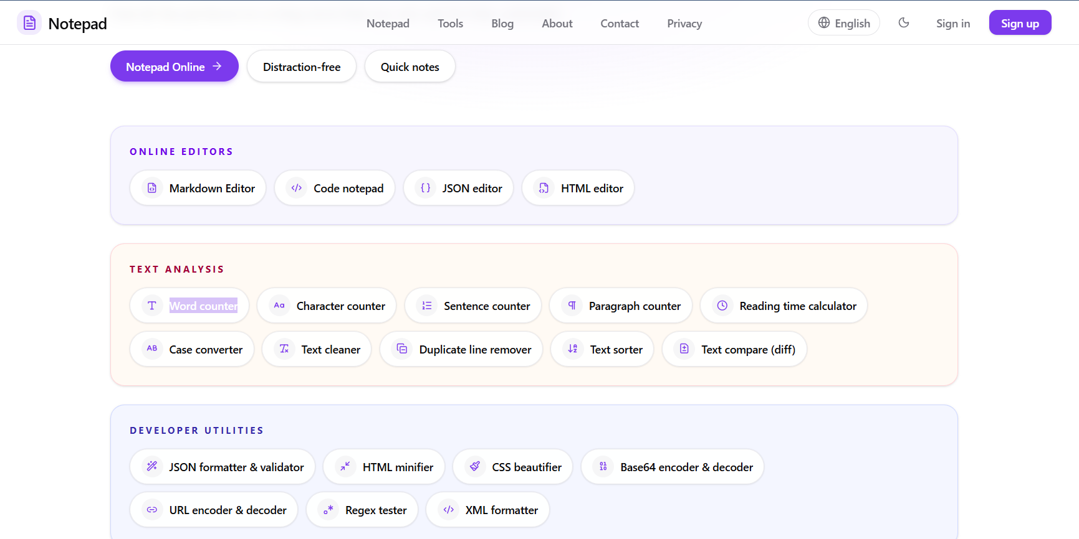
Task: Click the CSS beautifier brush icon
Action: [475, 466]
